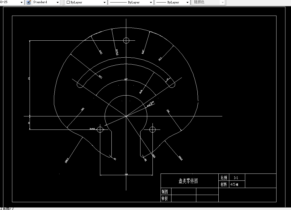Click the empty cell beside 审核
This screenshot has width=291, height=210.
[184, 198]
